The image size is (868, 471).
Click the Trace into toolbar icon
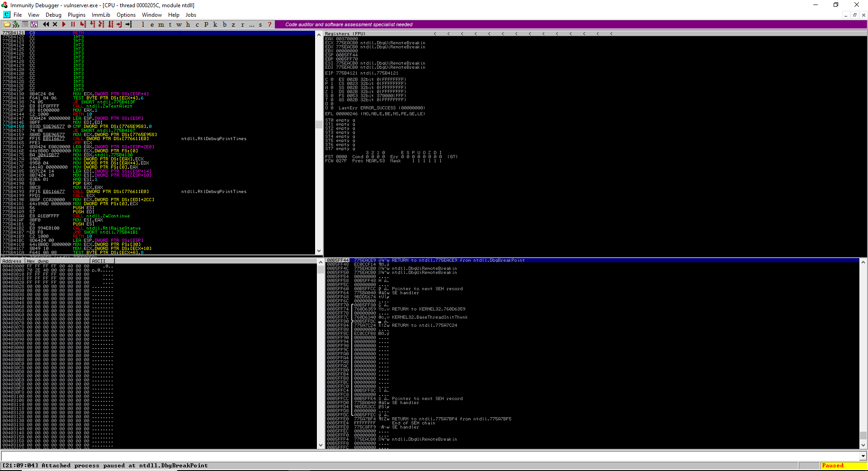(x=101, y=24)
